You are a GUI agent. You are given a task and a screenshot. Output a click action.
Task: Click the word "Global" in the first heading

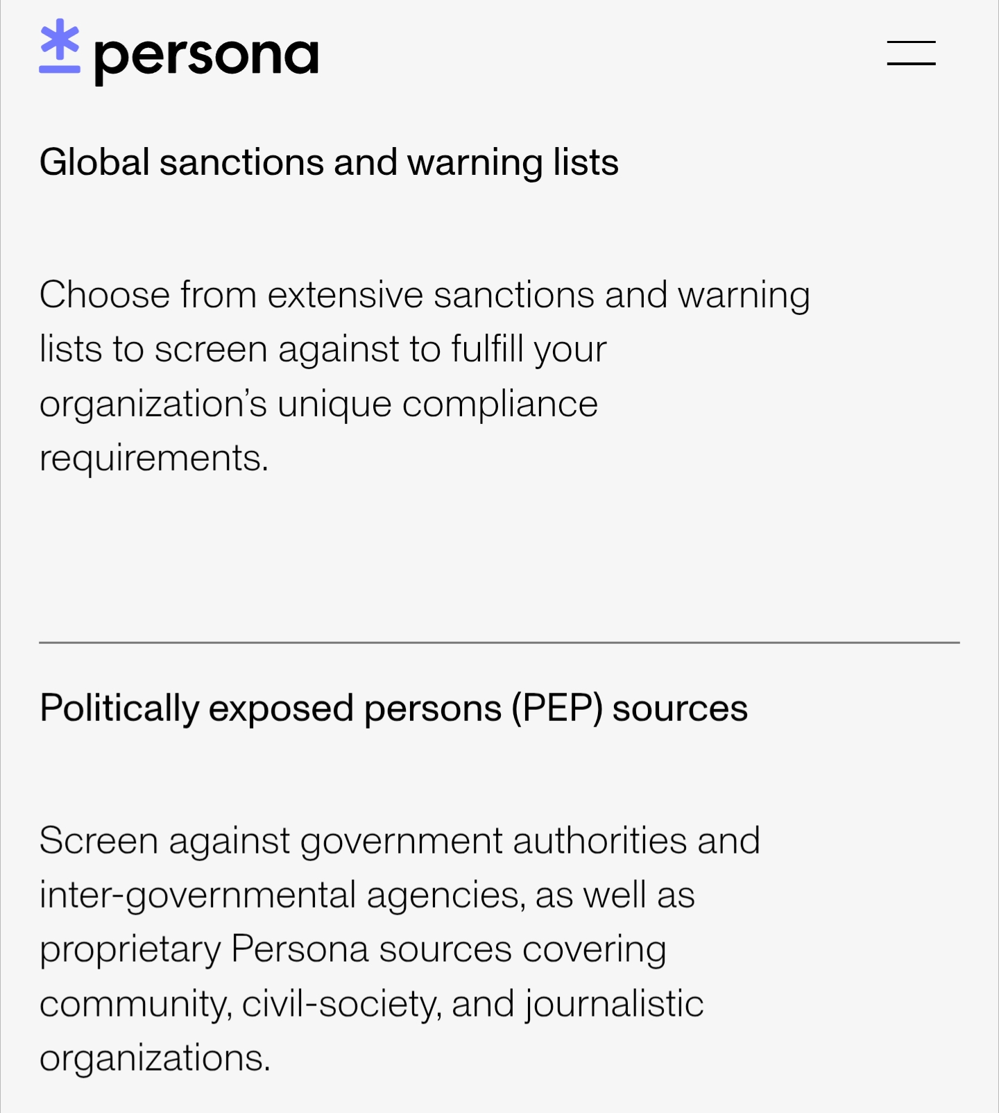[x=94, y=162]
